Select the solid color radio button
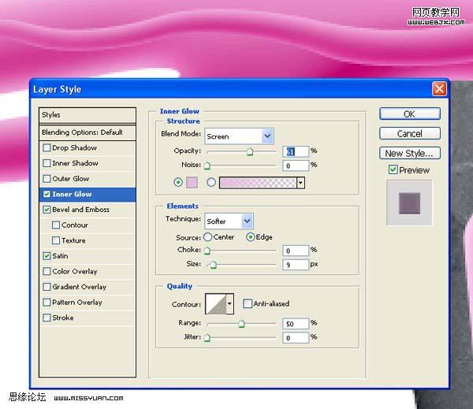Screen dimensions: 473x409 pos(178,182)
